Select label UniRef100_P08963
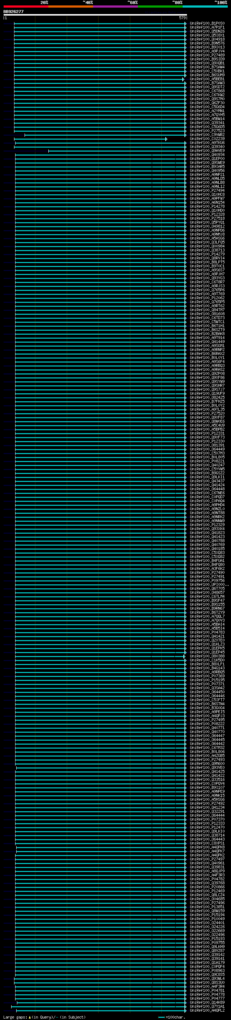231x1020 pixels. pos(207,970)
